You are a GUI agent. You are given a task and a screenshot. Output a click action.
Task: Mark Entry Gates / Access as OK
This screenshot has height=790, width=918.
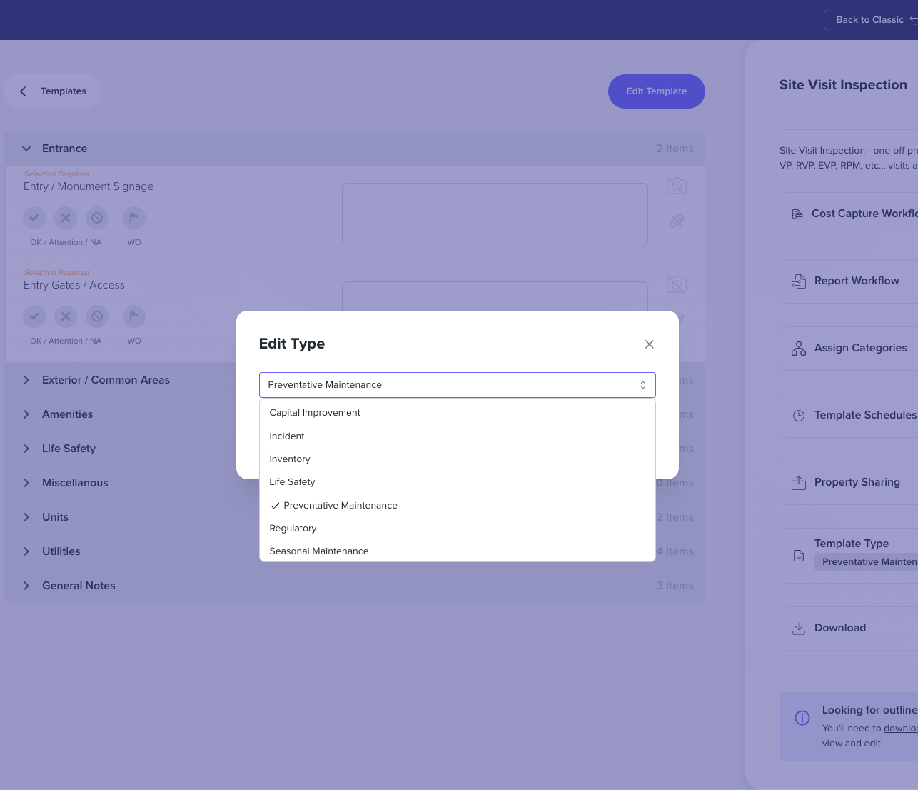coord(34,316)
